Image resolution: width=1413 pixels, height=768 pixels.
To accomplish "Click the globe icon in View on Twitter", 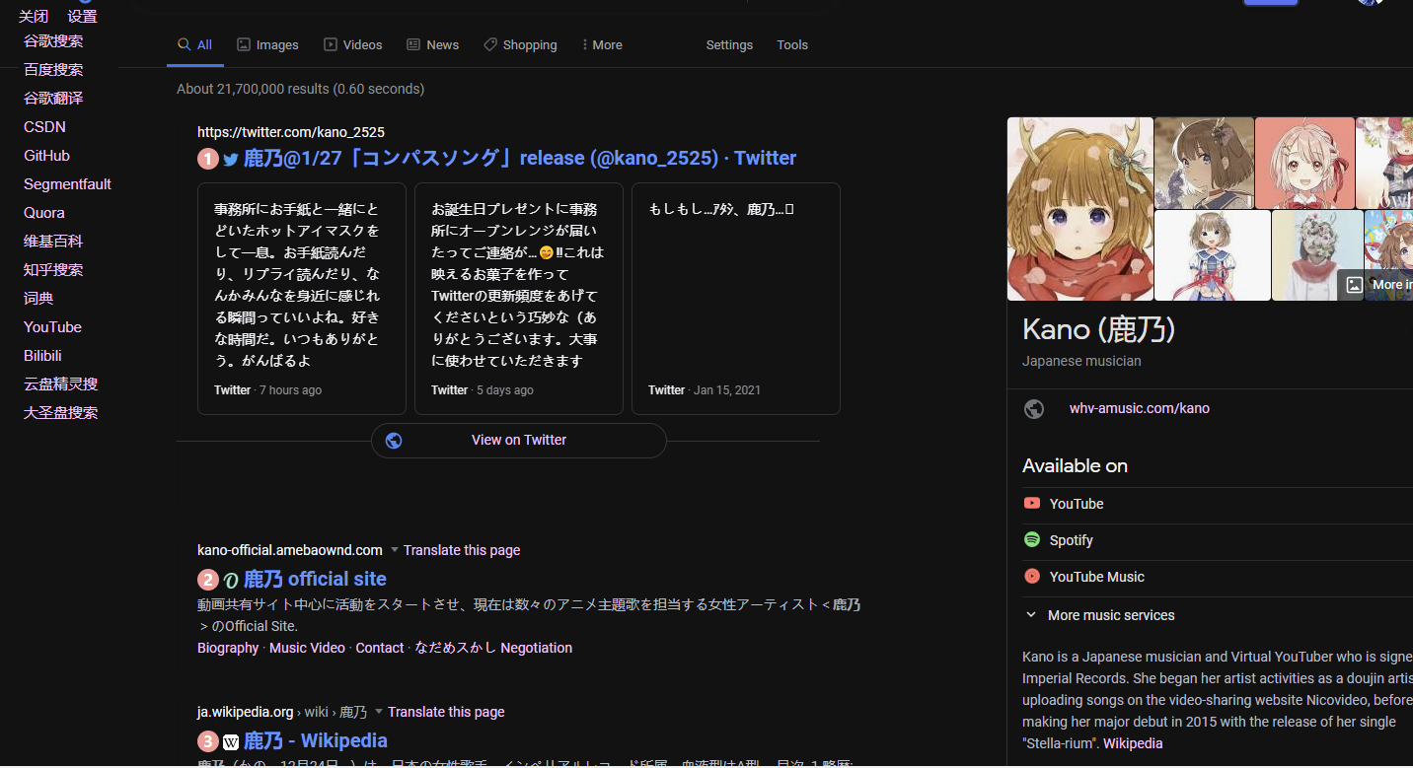I will pyautogui.click(x=394, y=441).
